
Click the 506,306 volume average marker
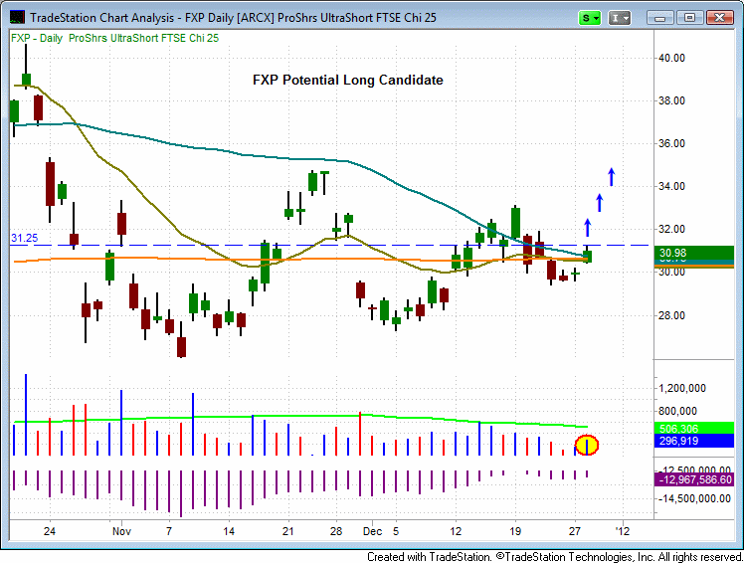click(x=693, y=428)
